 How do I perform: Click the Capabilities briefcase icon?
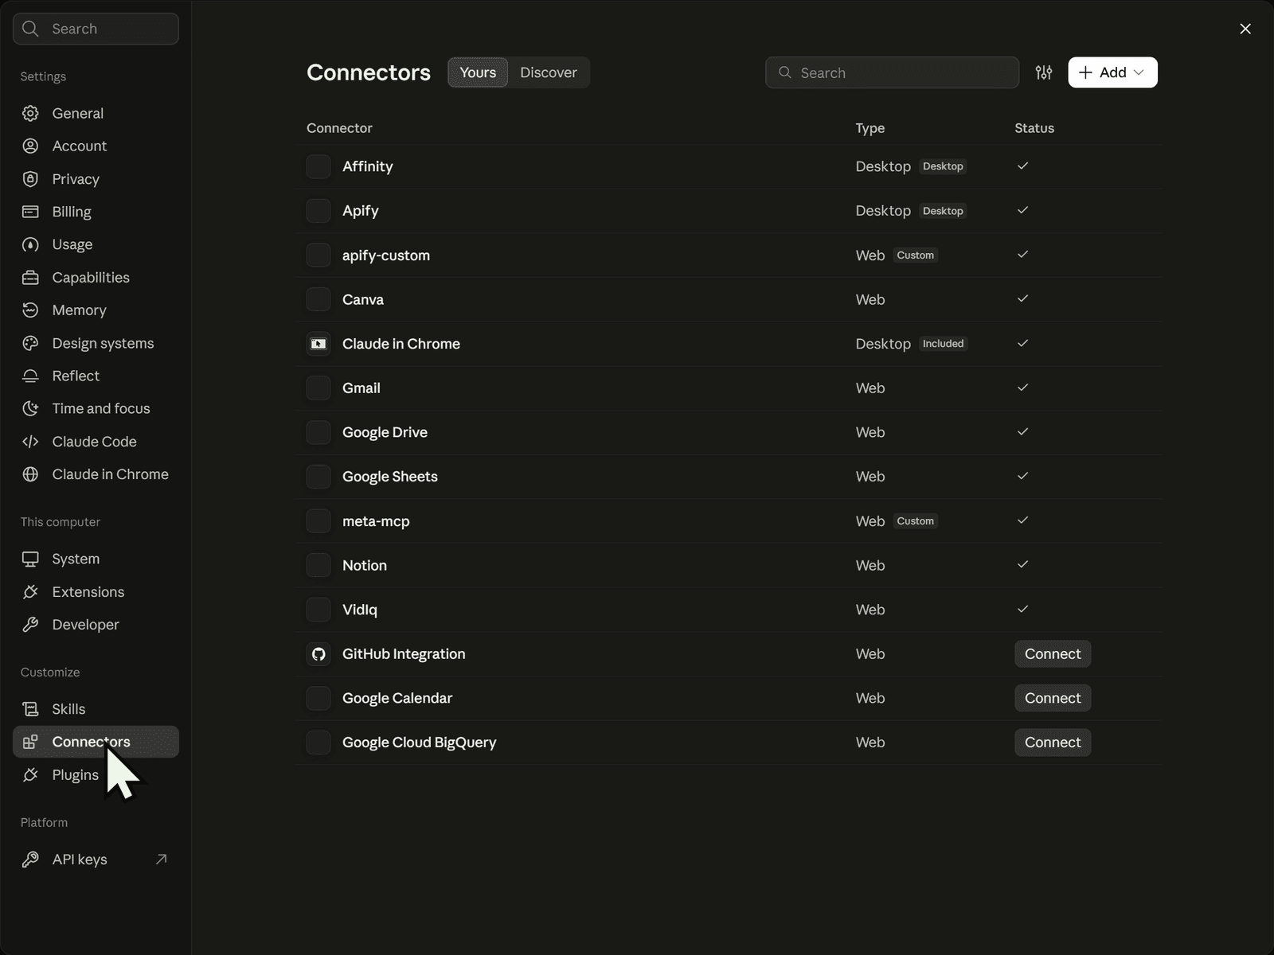(30, 277)
